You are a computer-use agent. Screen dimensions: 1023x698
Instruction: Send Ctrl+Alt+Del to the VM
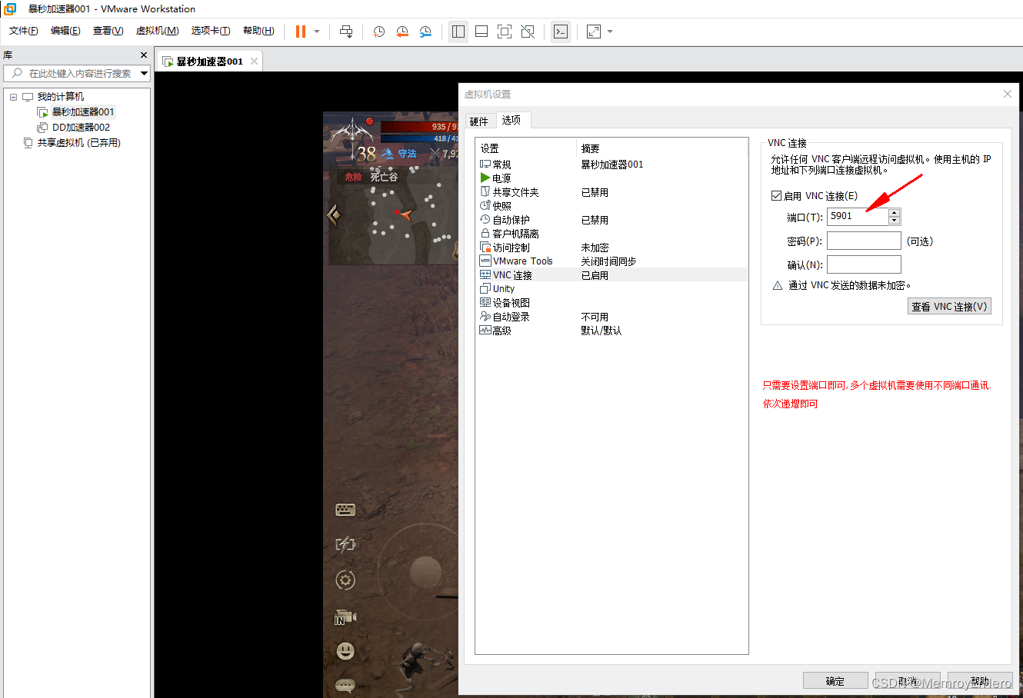point(346,32)
